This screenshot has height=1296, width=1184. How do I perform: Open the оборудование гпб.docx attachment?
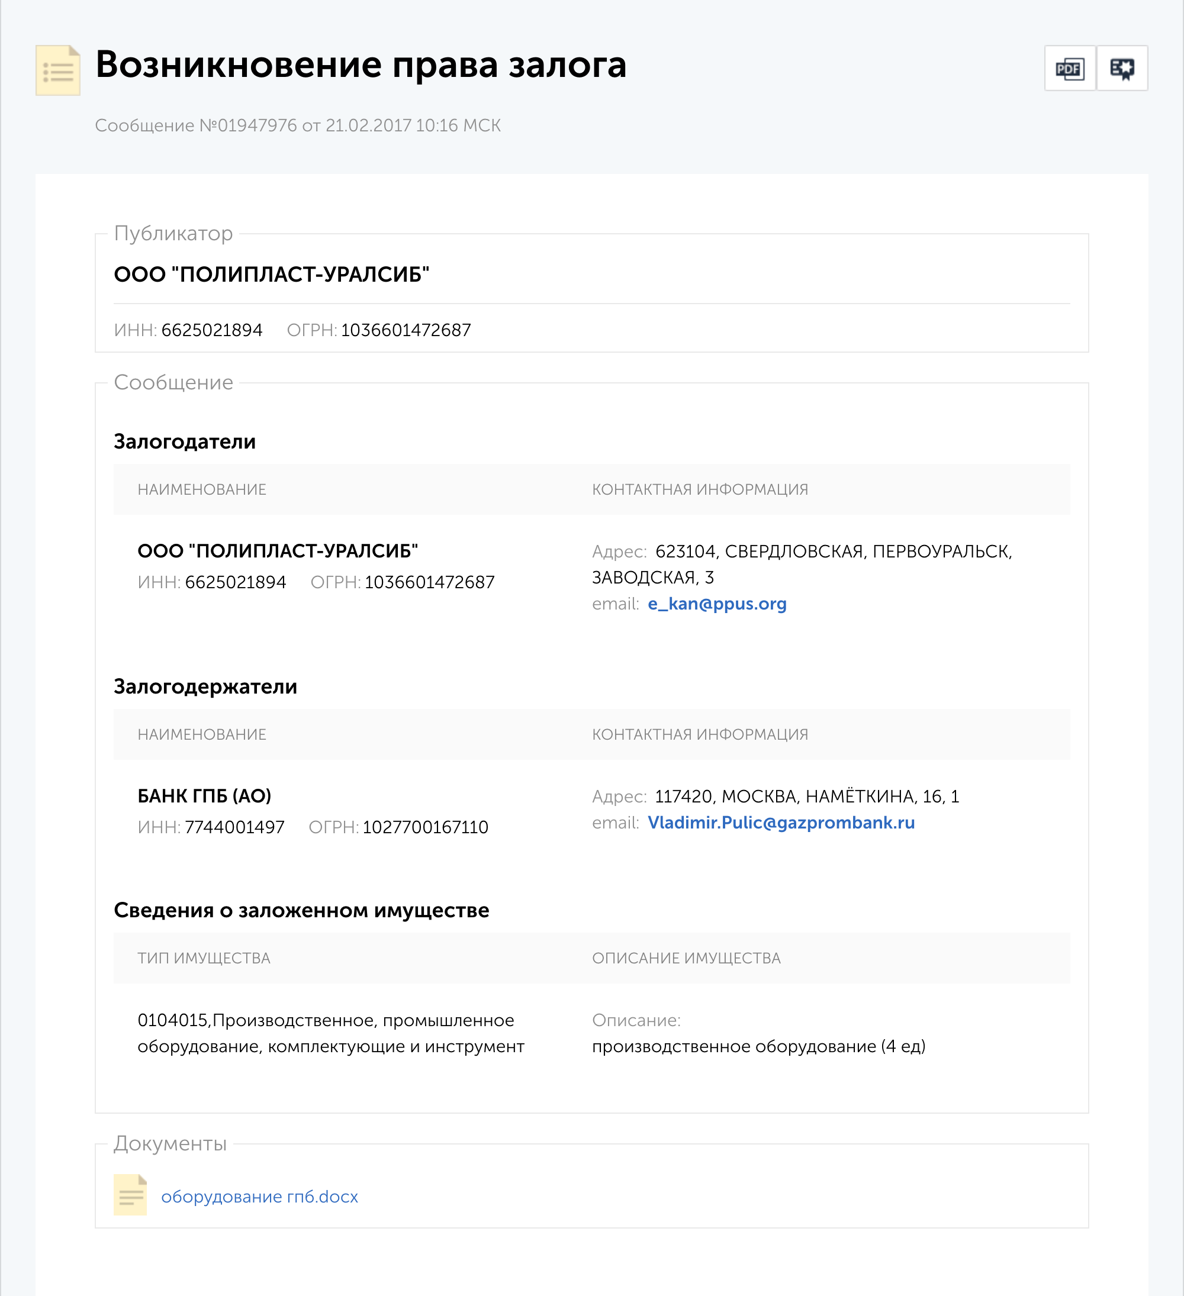coord(259,1197)
